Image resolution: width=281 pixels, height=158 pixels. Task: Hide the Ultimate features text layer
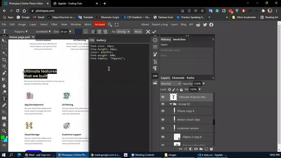point(163,97)
